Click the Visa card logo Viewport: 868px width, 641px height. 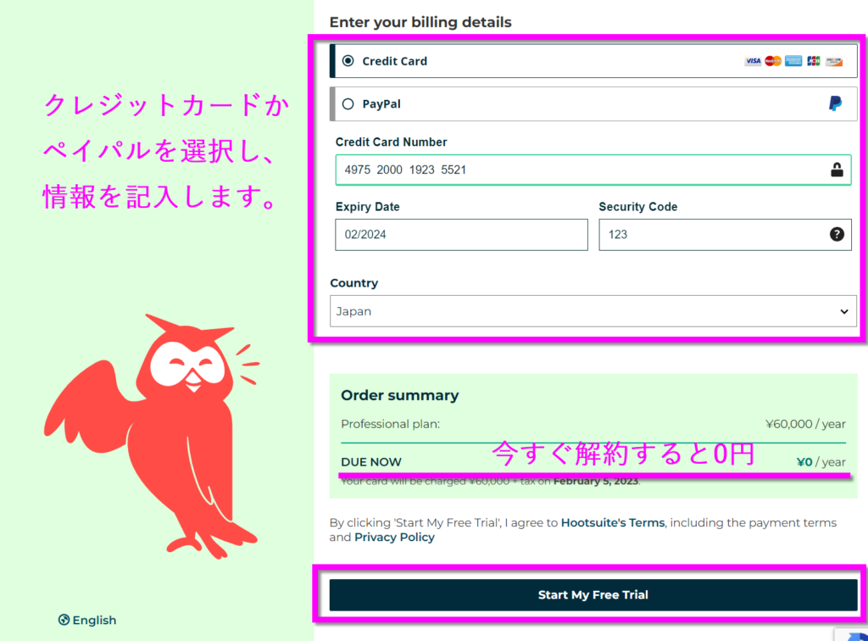pyautogui.click(x=753, y=61)
